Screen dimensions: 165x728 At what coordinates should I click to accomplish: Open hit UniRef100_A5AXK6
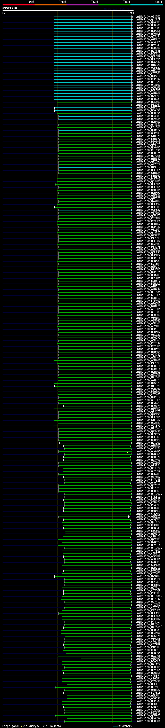(148, 451)
